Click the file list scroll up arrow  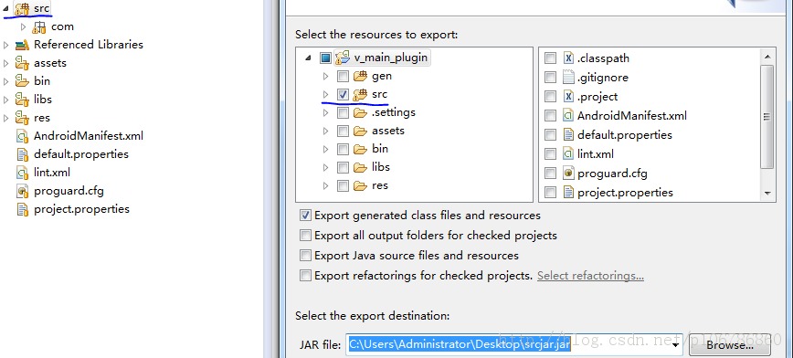coord(767,57)
